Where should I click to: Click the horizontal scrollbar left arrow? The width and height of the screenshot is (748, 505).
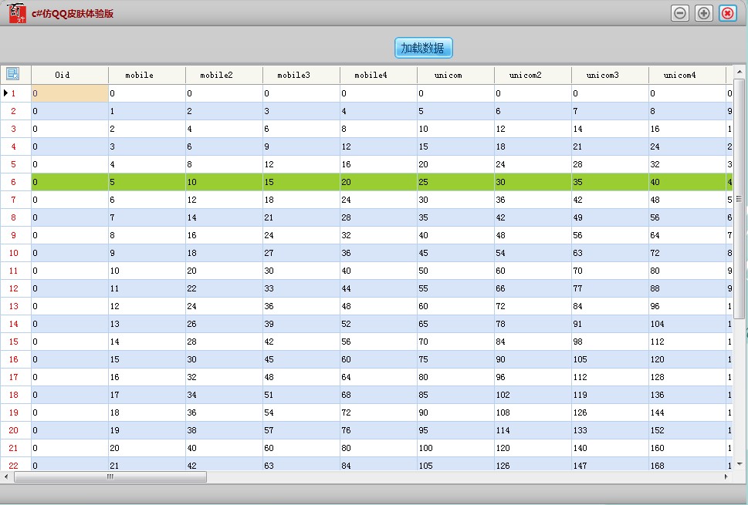7,477
